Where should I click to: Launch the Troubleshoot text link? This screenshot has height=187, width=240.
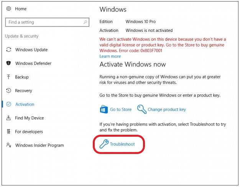pyautogui.click(x=122, y=144)
